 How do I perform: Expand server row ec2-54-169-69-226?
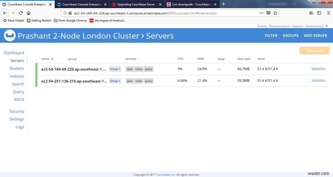pyautogui.click(x=183, y=69)
